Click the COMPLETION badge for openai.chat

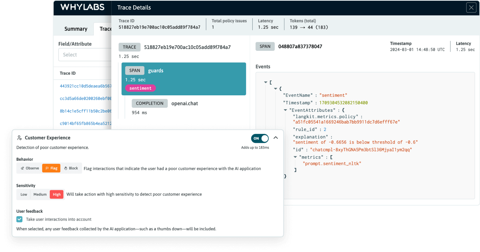coord(150,103)
